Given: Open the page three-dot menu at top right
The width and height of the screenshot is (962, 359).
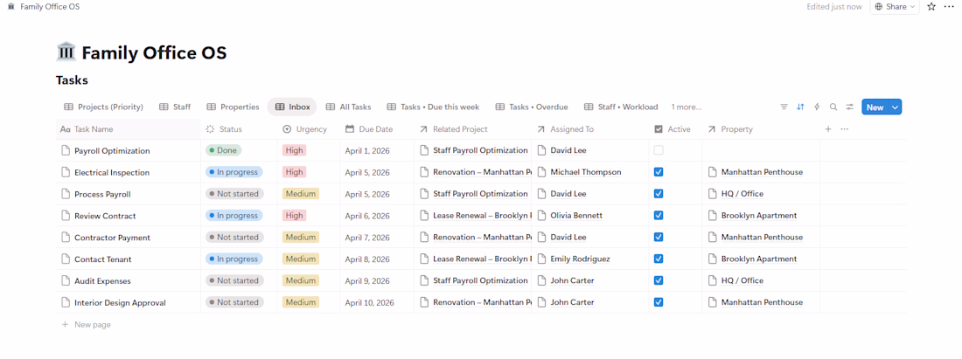Looking at the screenshot, I should (949, 7).
